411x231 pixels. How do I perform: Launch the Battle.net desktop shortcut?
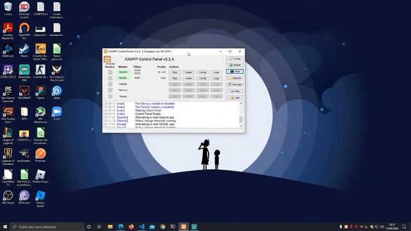[x=8, y=51]
